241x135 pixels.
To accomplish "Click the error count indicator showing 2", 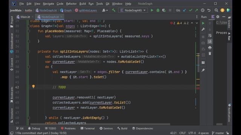I will point(172,23).
